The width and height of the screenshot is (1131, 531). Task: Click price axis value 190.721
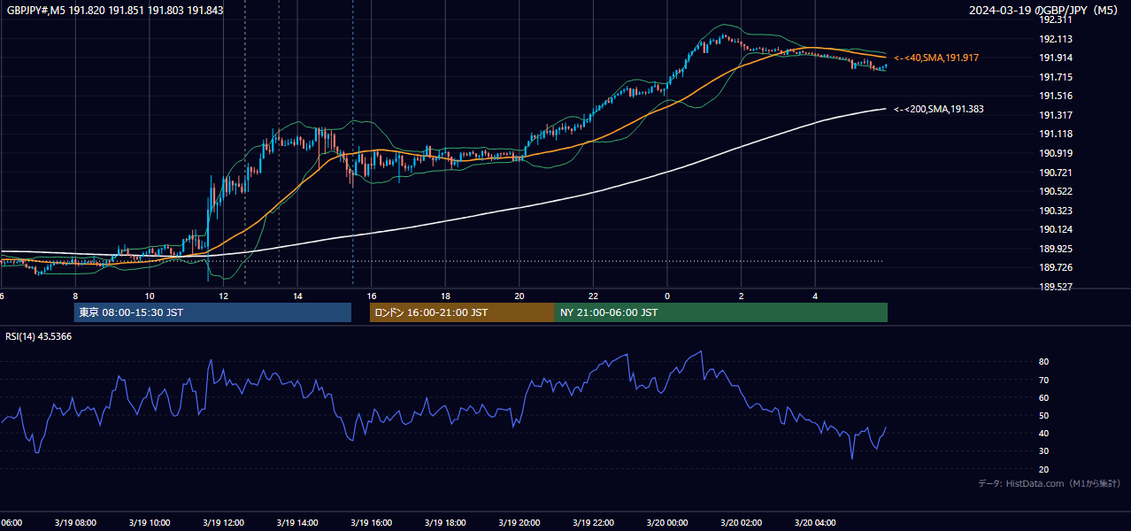tap(1056, 173)
